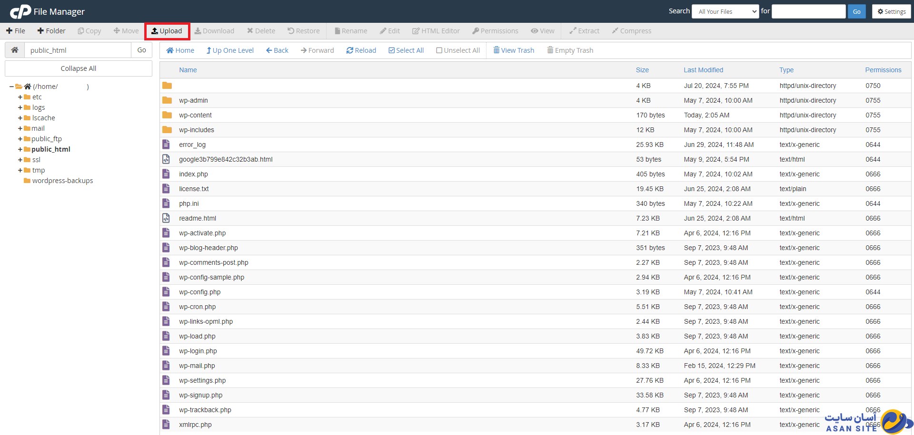
Task: Expand the mail folder in the tree
Action: coord(20,128)
